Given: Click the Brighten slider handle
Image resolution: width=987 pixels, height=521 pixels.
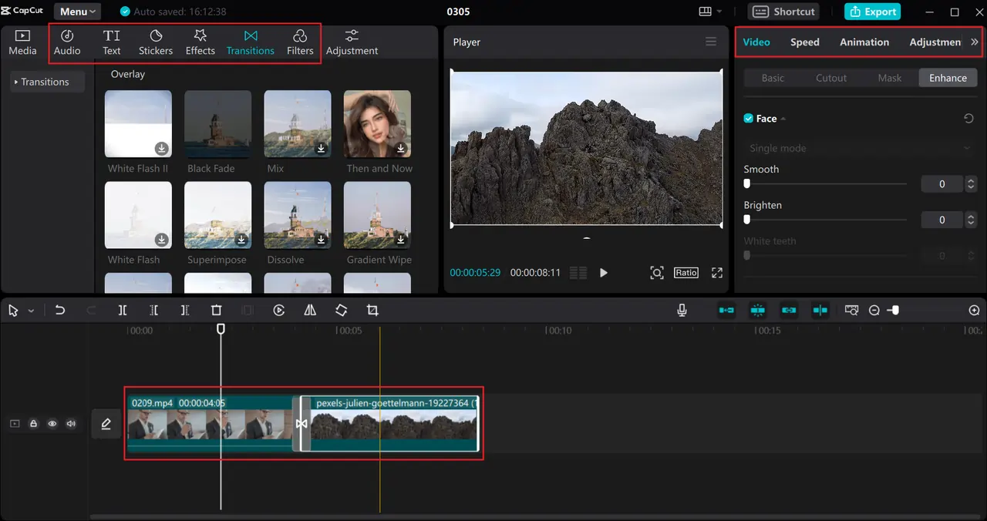Looking at the screenshot, I should [746, 220].
